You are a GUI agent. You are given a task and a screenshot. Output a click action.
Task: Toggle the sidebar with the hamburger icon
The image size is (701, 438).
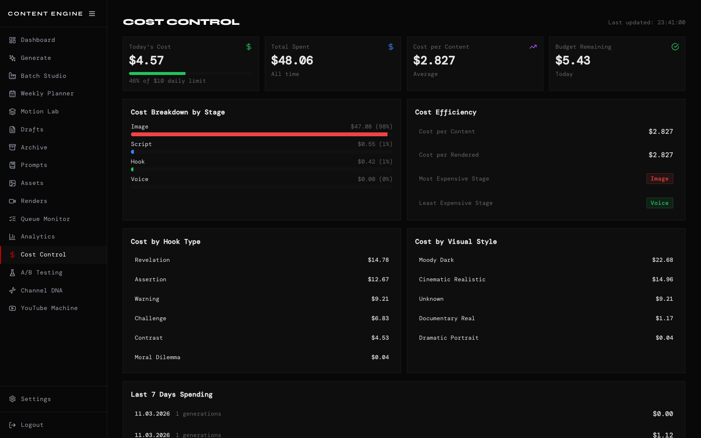coord(92,14)
